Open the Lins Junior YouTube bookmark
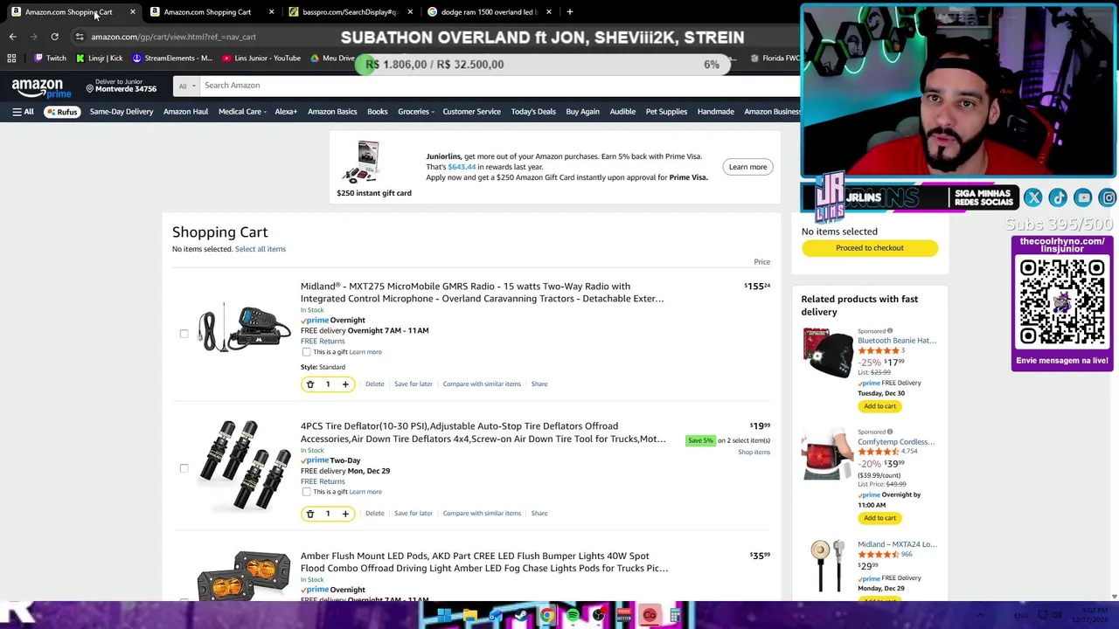The width and height of the screenshot is (1119, 629). pyautogui.click(x=261, y=59)
